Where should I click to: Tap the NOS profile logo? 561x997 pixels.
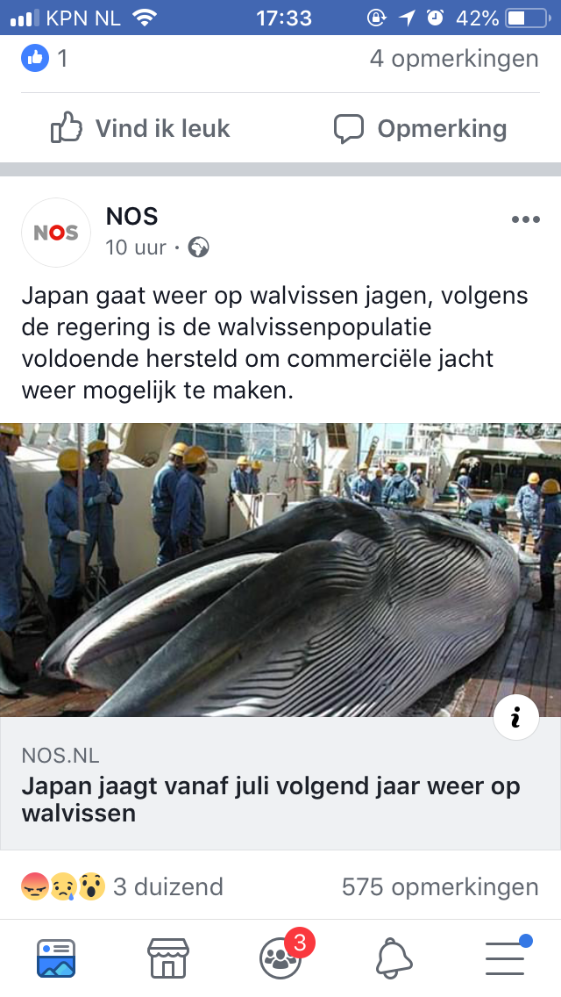(56, 233)
